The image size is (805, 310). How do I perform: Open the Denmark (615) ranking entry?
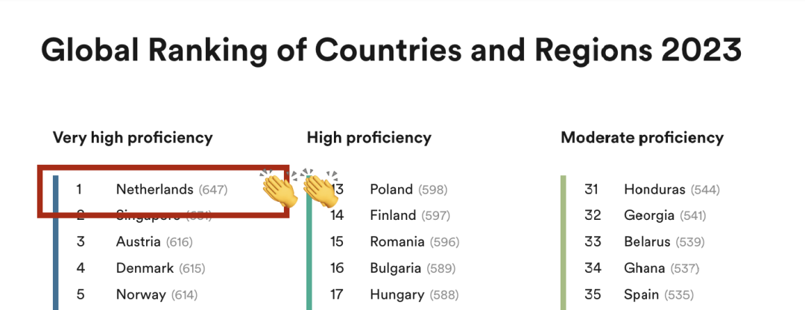coord(160,268)
